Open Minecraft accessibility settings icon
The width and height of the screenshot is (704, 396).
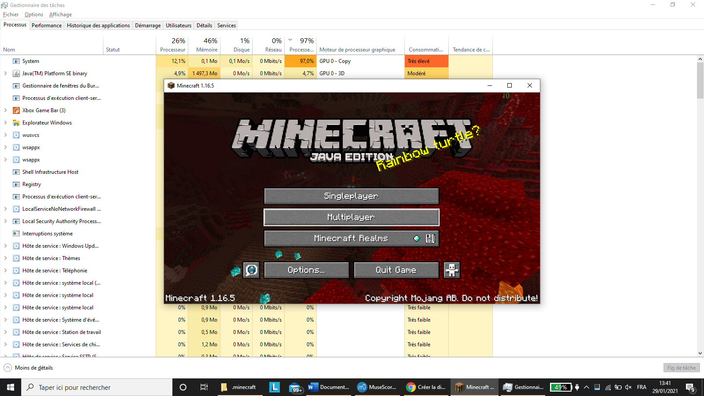[x=452, y=270]
